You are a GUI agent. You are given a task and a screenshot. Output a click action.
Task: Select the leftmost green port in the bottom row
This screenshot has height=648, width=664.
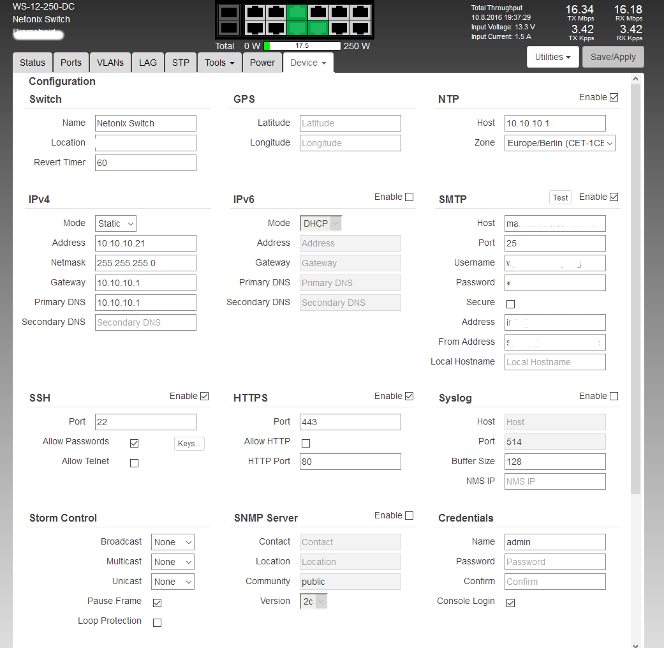pos(297,28)
